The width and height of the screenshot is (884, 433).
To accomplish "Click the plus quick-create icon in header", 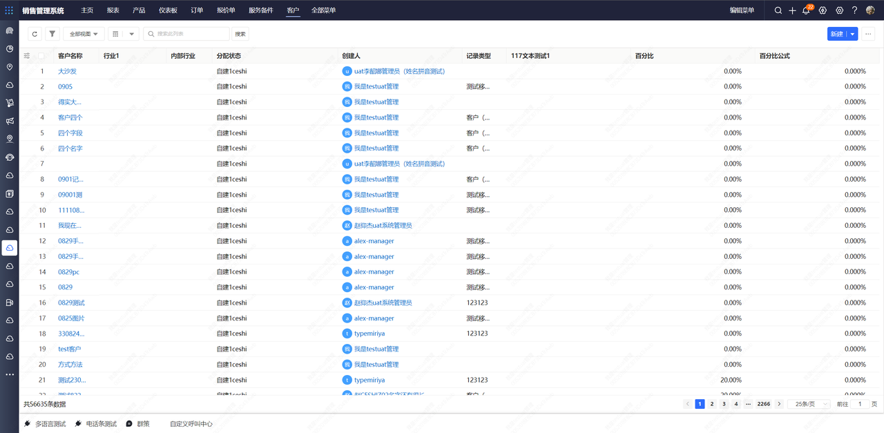I will click(x=792, y=10).
